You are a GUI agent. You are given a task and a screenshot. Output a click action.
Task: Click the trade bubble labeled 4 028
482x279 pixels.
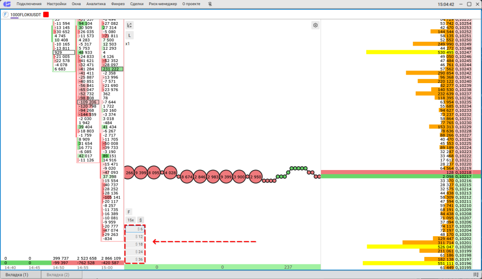point(170,172)
